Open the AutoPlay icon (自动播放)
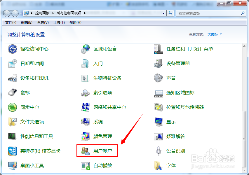 86,166
